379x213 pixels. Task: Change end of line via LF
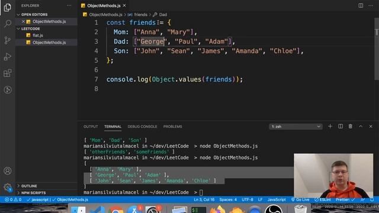point(260,200)
